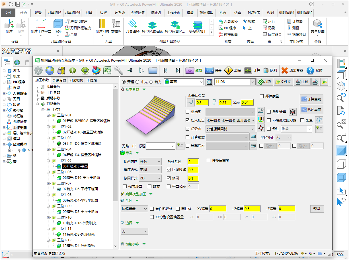Enable the 允许毛坯外 checkbox

click(152, 209)
